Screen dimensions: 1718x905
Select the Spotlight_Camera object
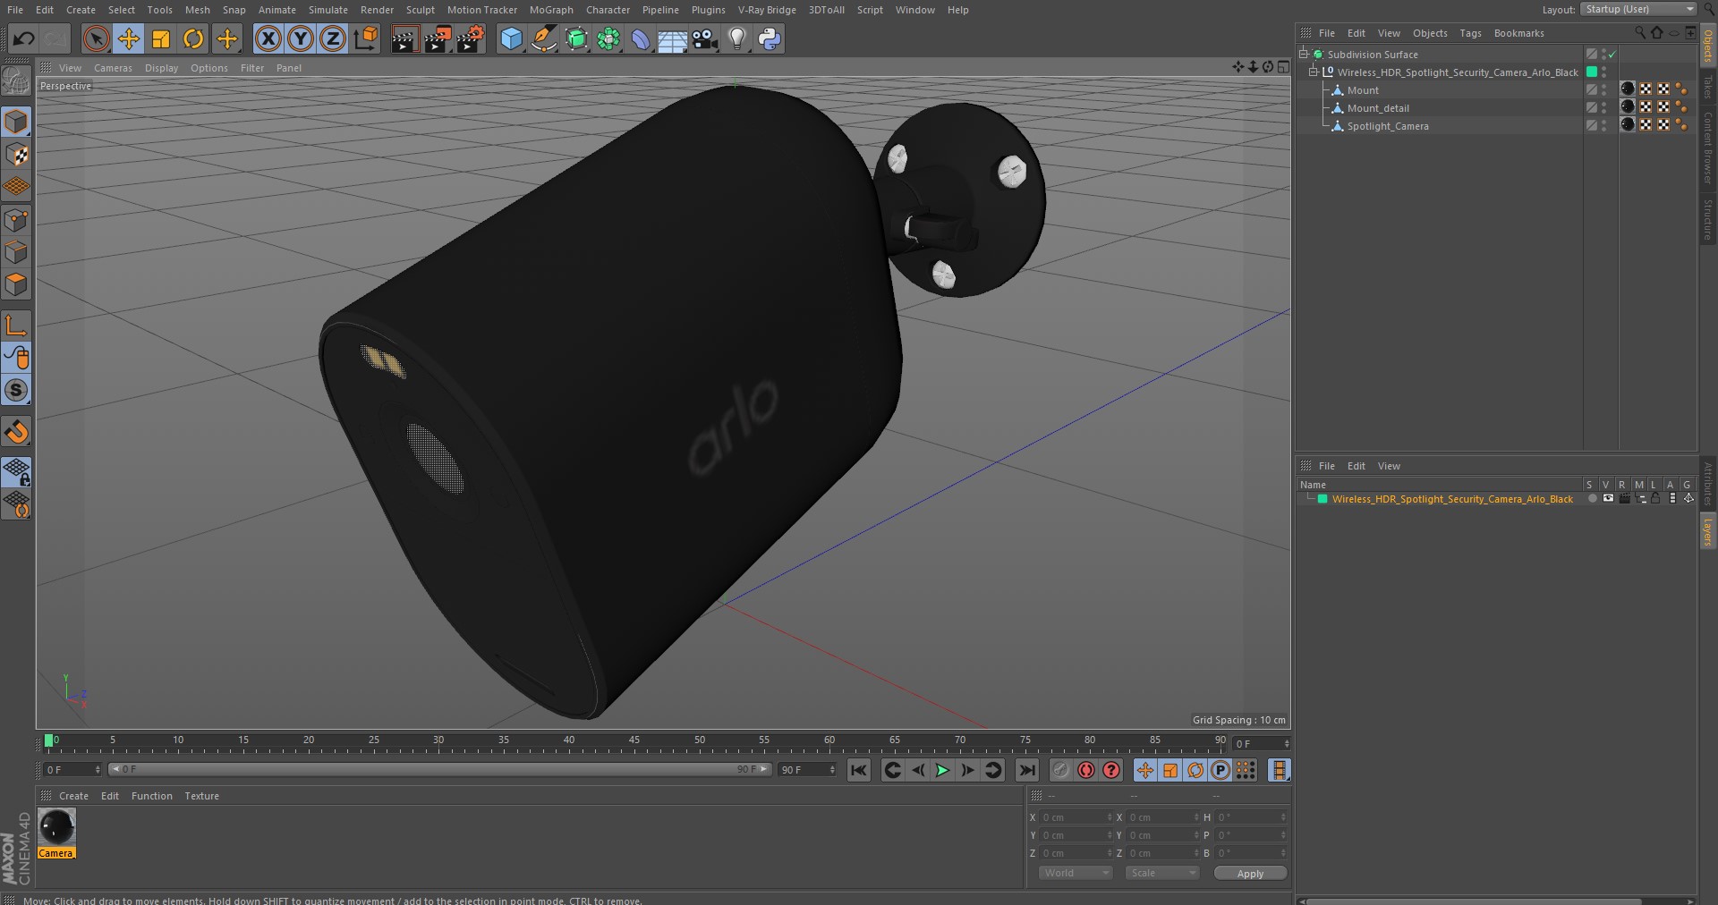1388,126
